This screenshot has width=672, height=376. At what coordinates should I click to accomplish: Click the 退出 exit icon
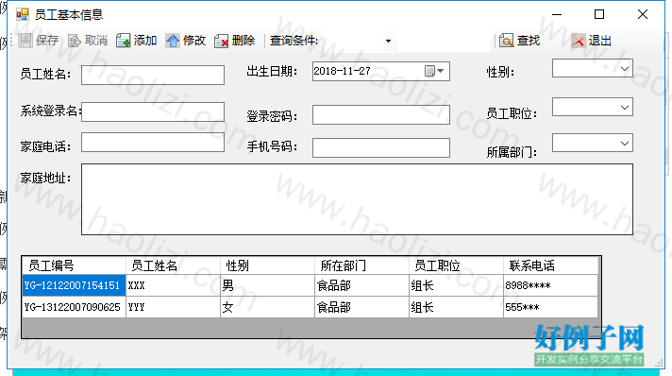(x=579, y=41)
